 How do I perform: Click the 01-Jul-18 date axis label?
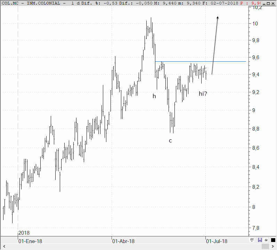point(217,241)
